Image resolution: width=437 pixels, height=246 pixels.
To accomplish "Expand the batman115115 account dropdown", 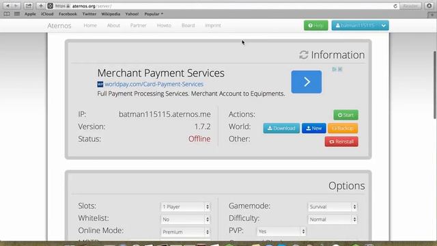I will [x=360, y=25].
